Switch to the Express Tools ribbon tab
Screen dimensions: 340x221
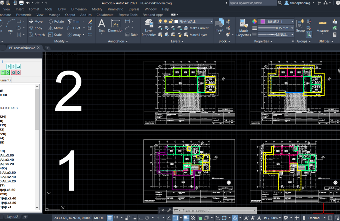tap(128, 15)
